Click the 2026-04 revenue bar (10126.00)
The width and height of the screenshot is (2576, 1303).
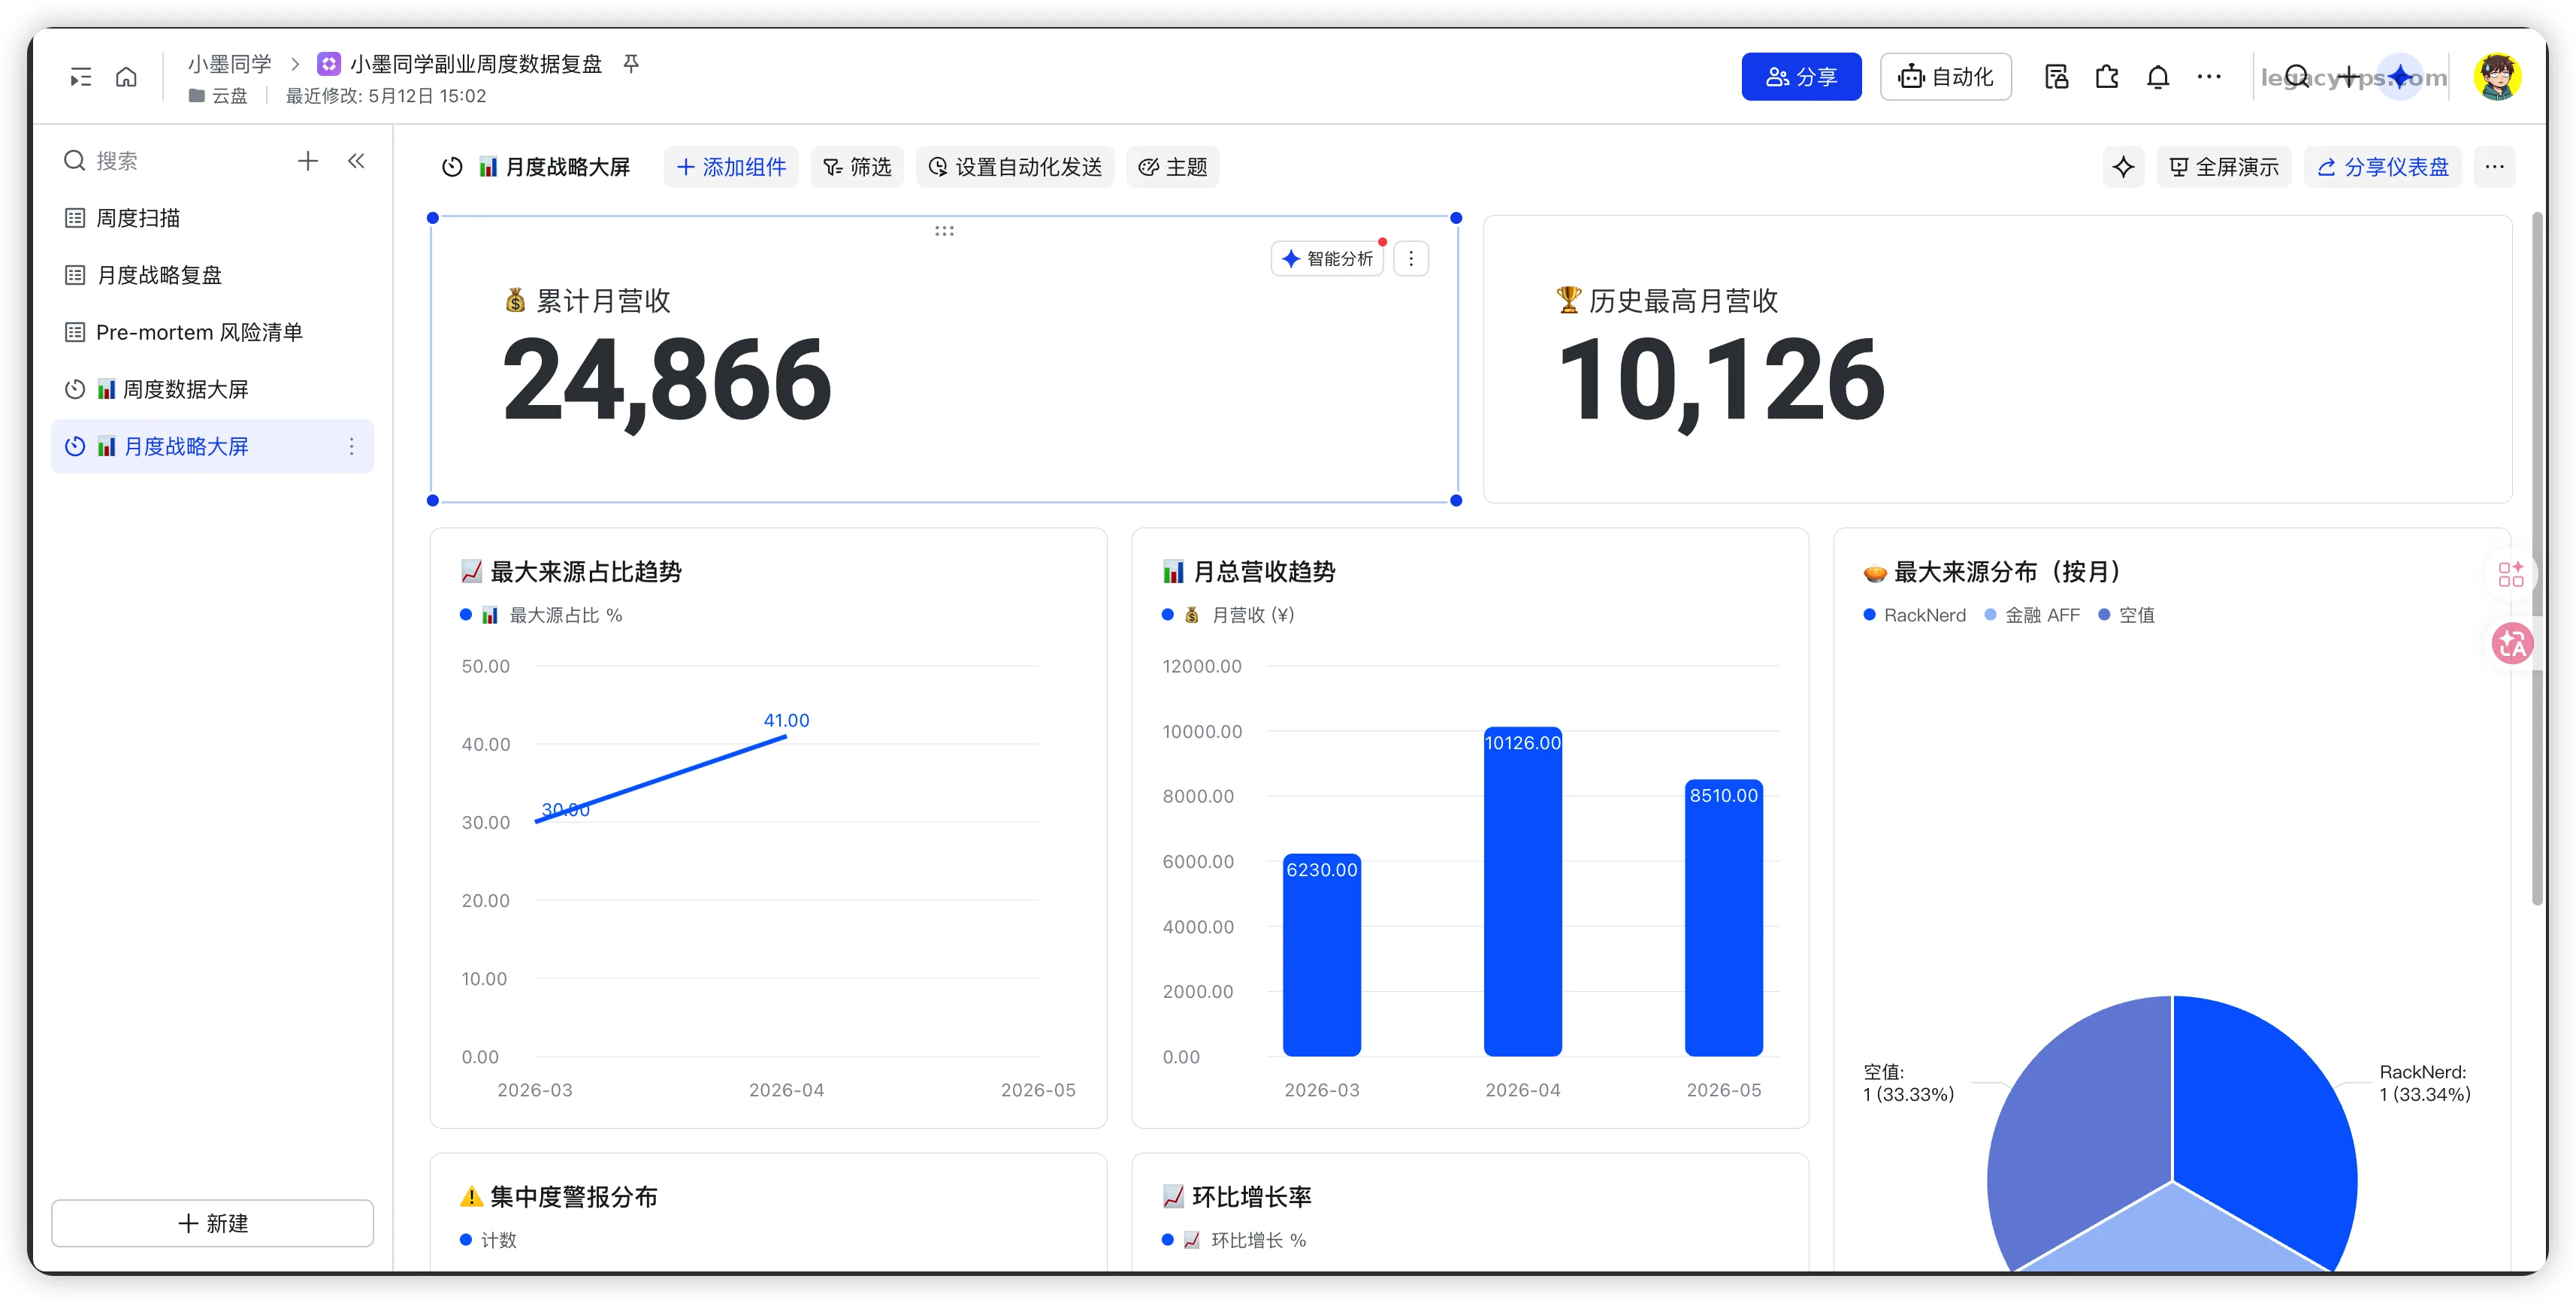[x=1522, y=891]
